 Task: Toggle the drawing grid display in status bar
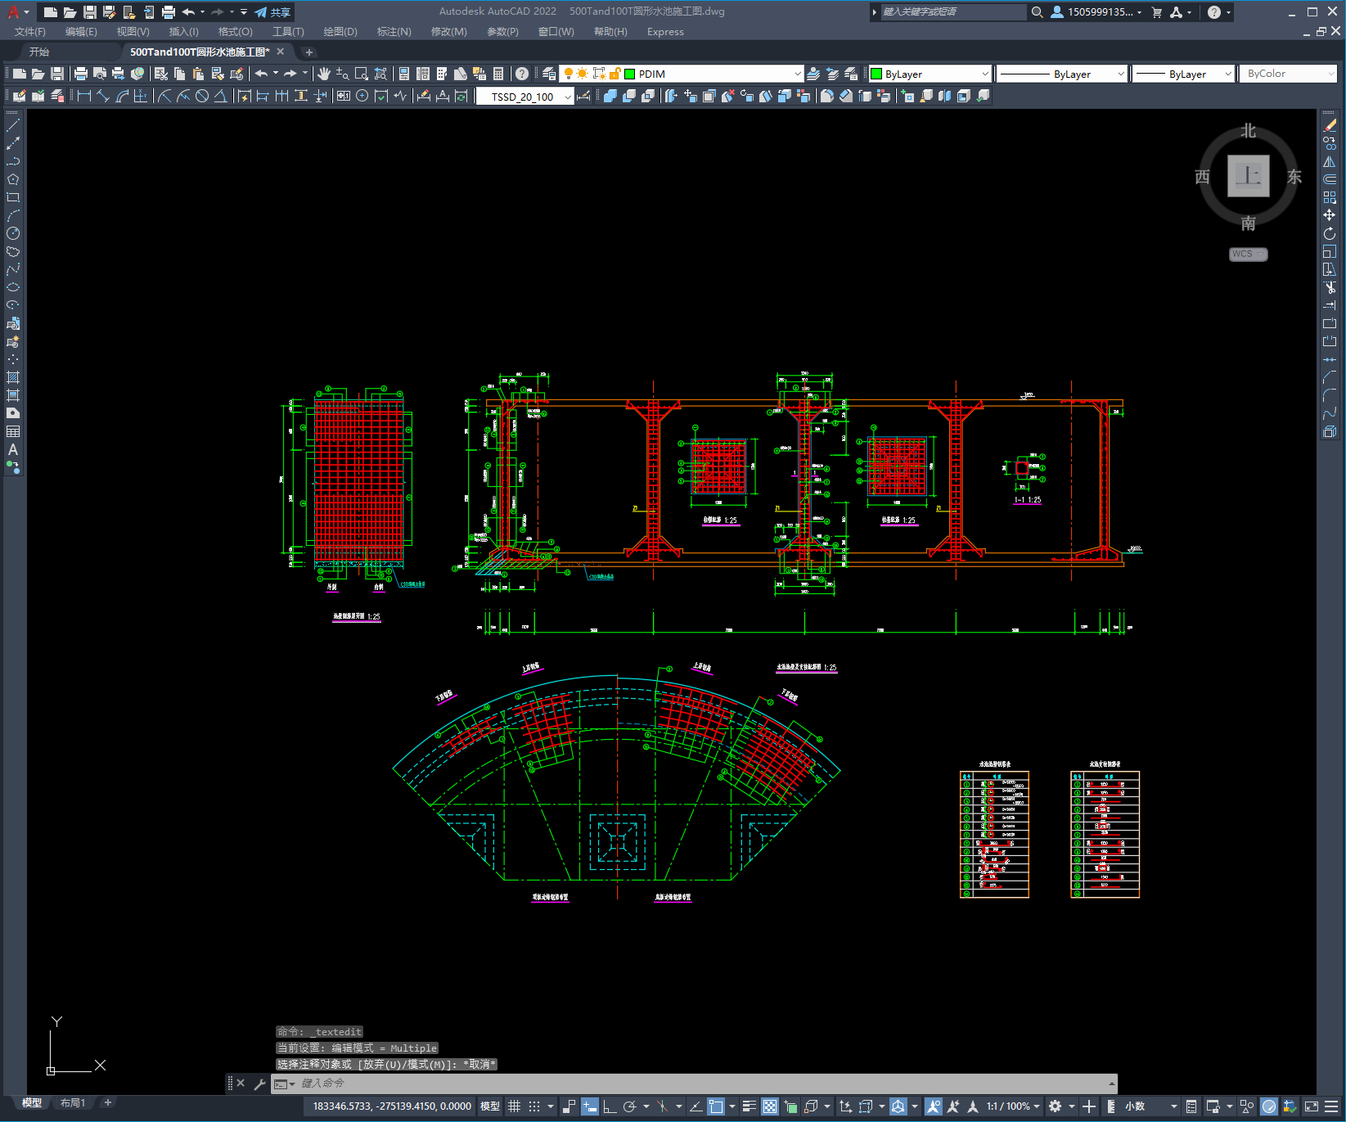click(x=514, y=1106)
